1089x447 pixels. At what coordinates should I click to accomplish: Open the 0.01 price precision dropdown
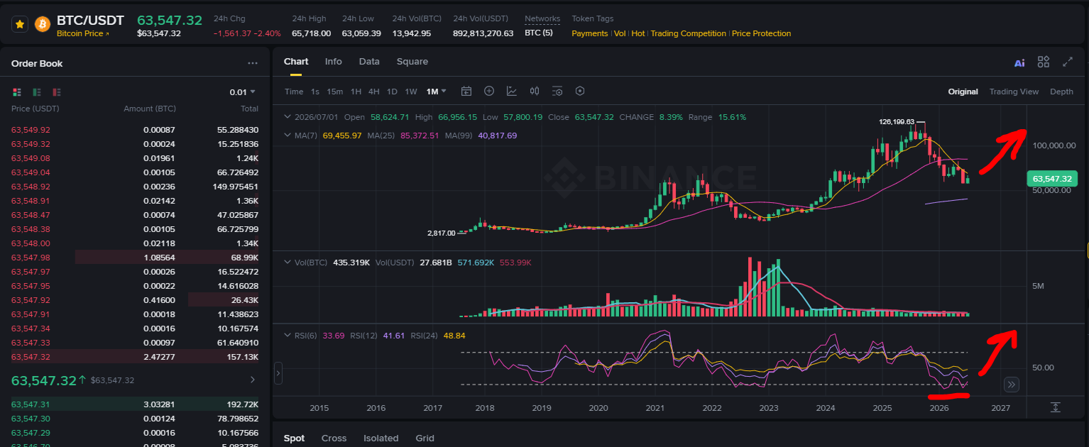click(242, 92)
